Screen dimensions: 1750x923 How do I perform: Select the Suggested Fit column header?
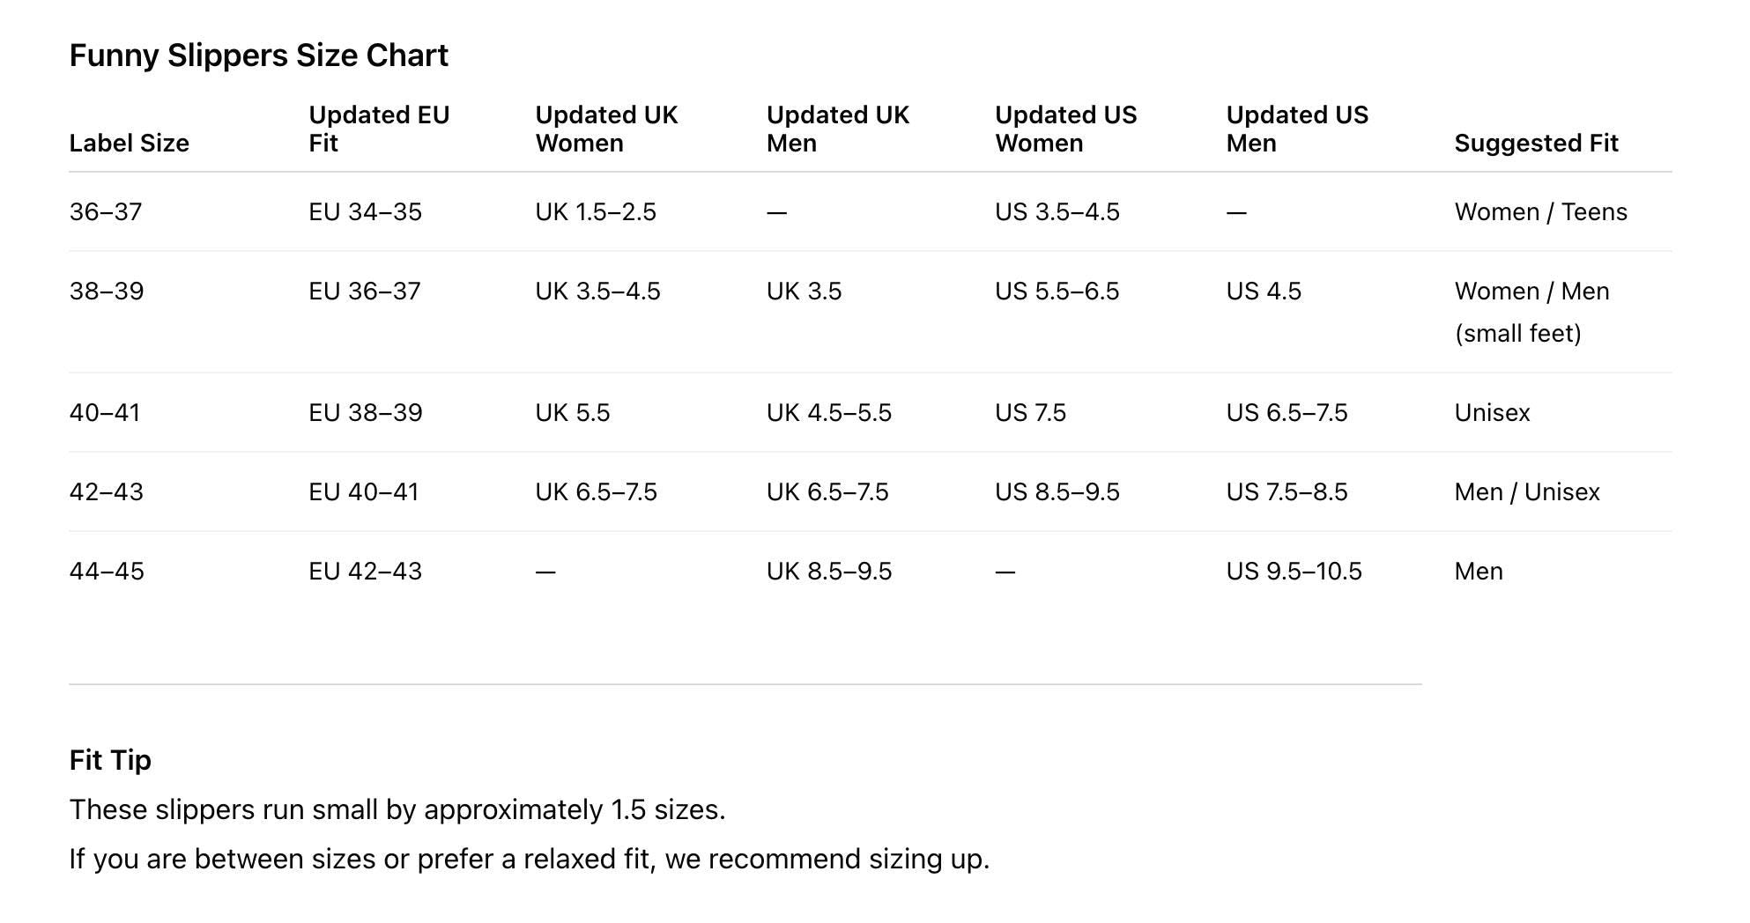[x=1536, y=143]
